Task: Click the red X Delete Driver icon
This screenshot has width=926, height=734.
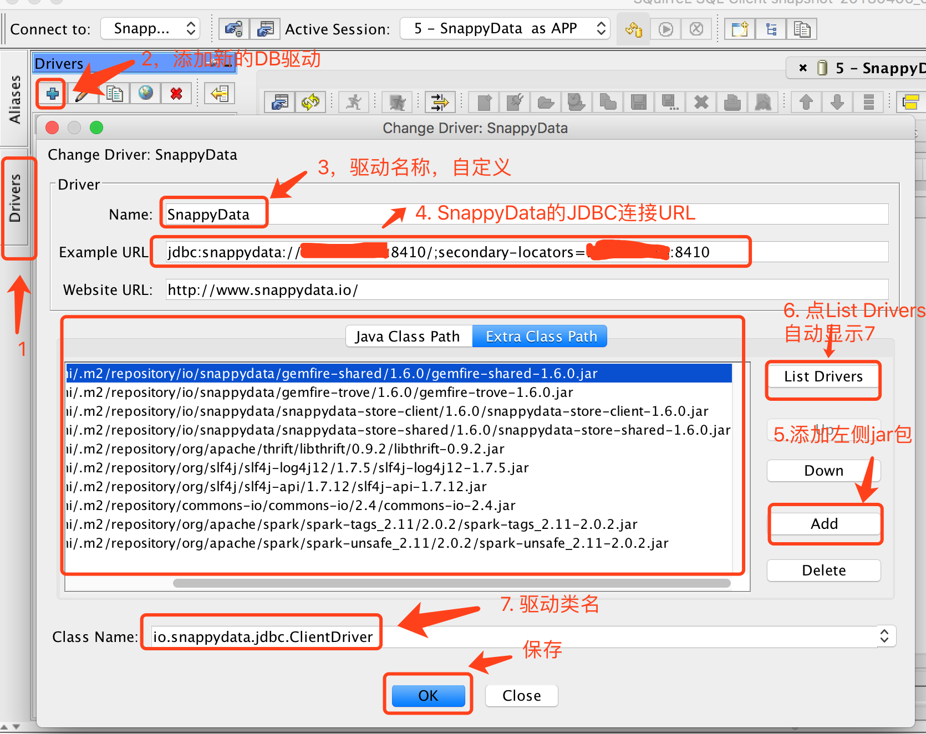Action: 176,94
